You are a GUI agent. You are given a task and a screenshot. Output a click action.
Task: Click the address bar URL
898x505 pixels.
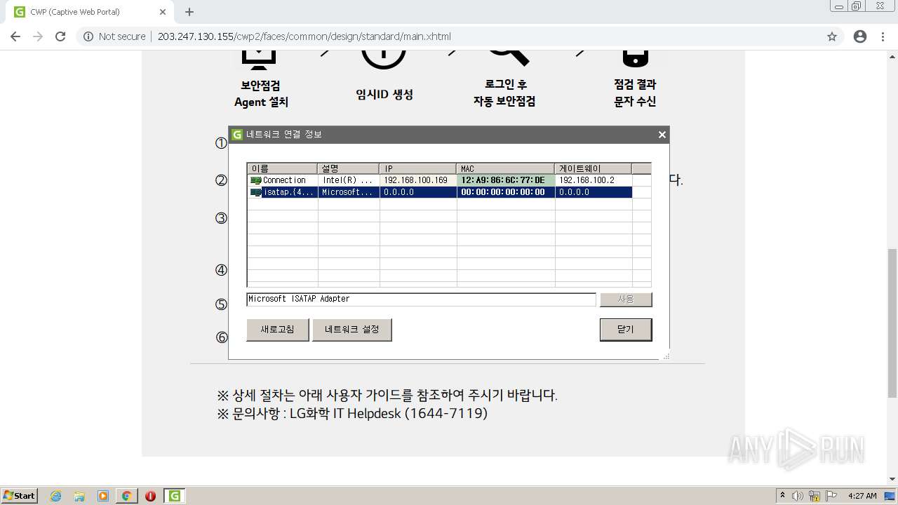[304, 36]
